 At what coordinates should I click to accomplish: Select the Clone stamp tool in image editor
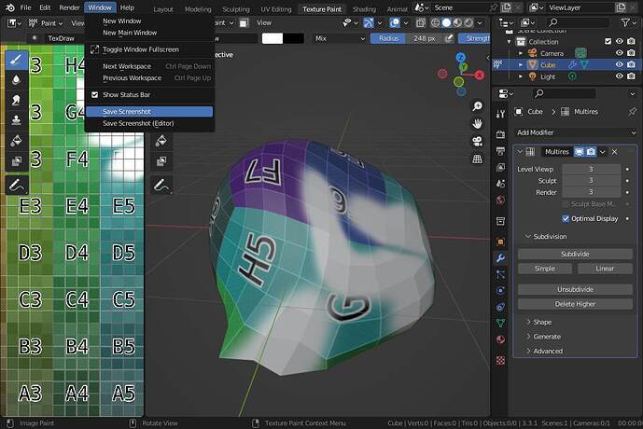pos(17,120)
